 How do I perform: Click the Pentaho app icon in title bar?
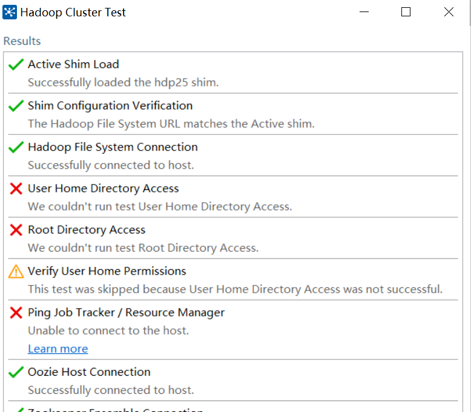tap(9, 12)
